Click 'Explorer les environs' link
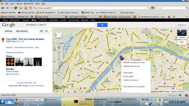This screenshot has height=106, width=189. tap(15, 52)
